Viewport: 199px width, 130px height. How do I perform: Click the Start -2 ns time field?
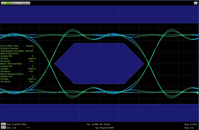11,128
